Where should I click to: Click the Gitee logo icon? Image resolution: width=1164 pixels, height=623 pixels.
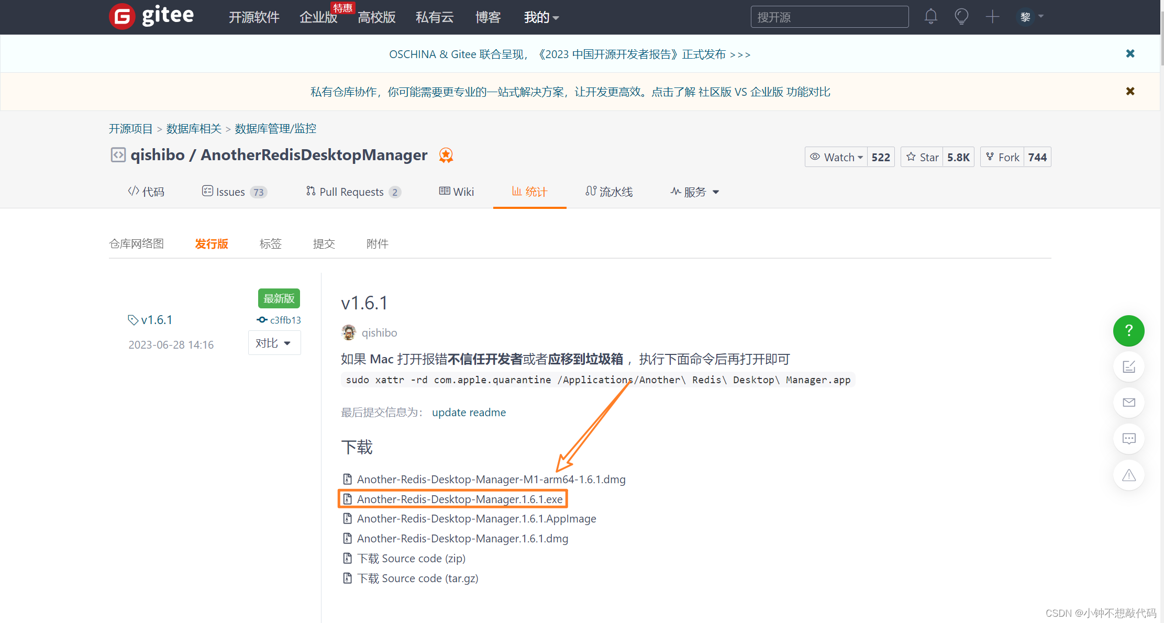(x=122, y=17)
